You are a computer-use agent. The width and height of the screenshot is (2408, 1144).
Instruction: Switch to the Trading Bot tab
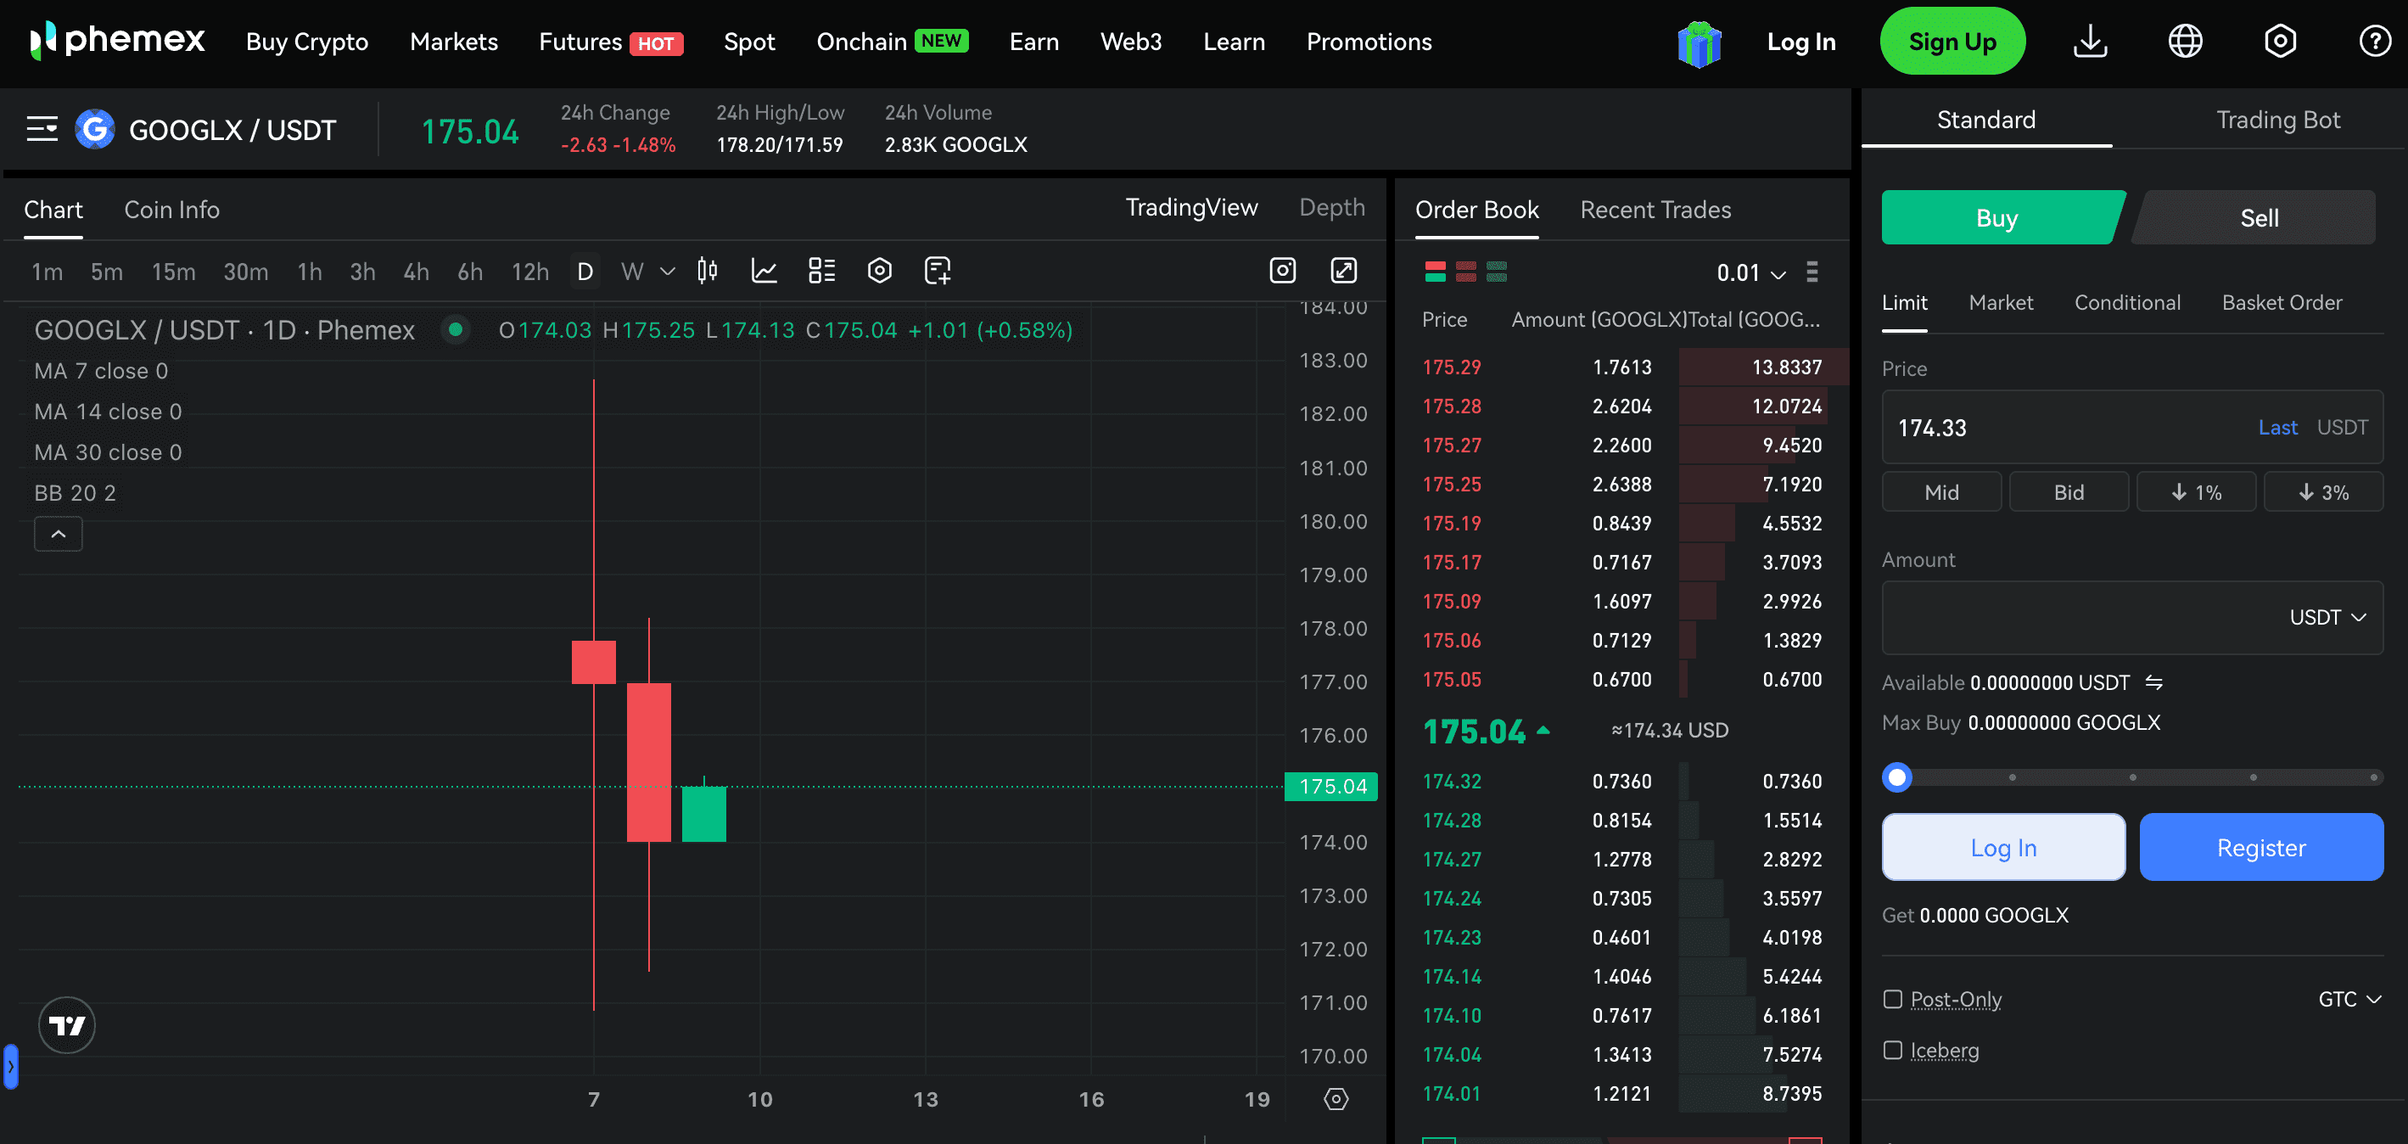2277,121
